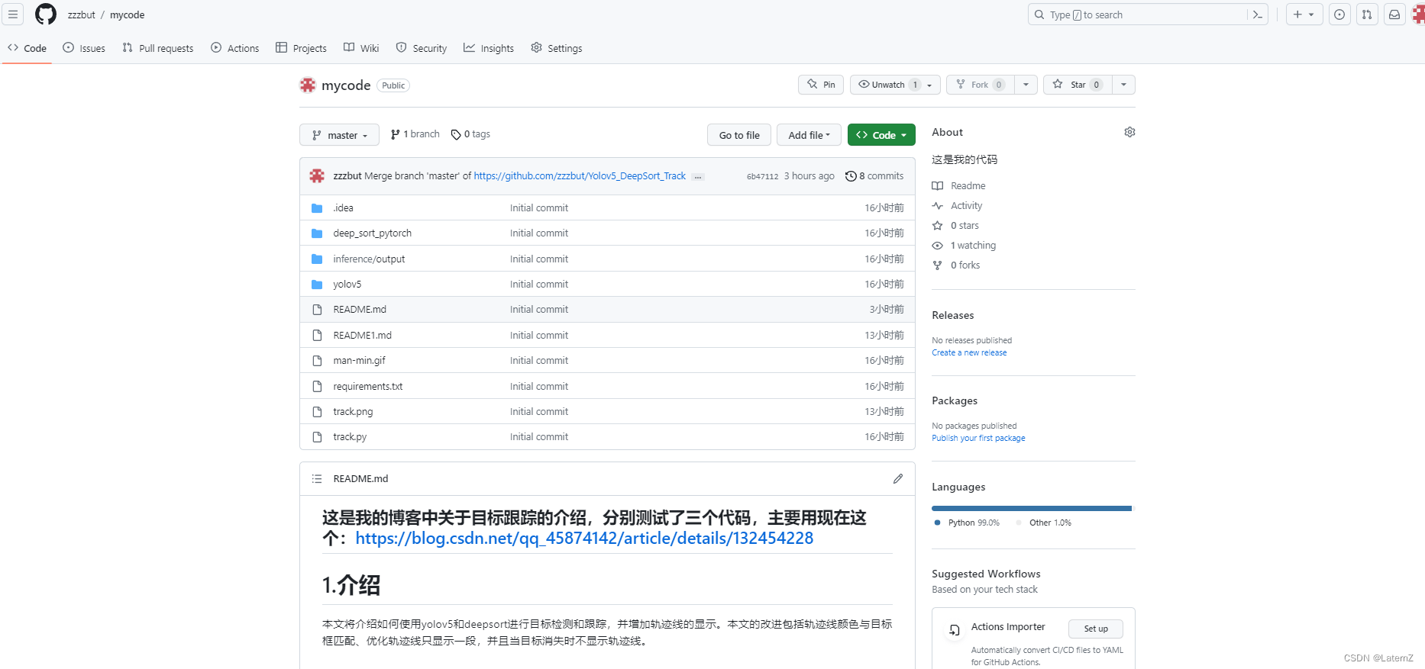This screenshot has width=1425, height=669.
Task: Click Publish your first package link
Action: (x=978, y=438)
